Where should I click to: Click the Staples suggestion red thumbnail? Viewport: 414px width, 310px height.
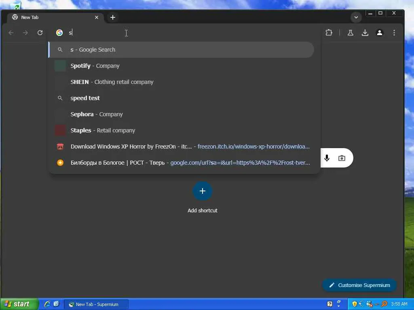point(60,130)
